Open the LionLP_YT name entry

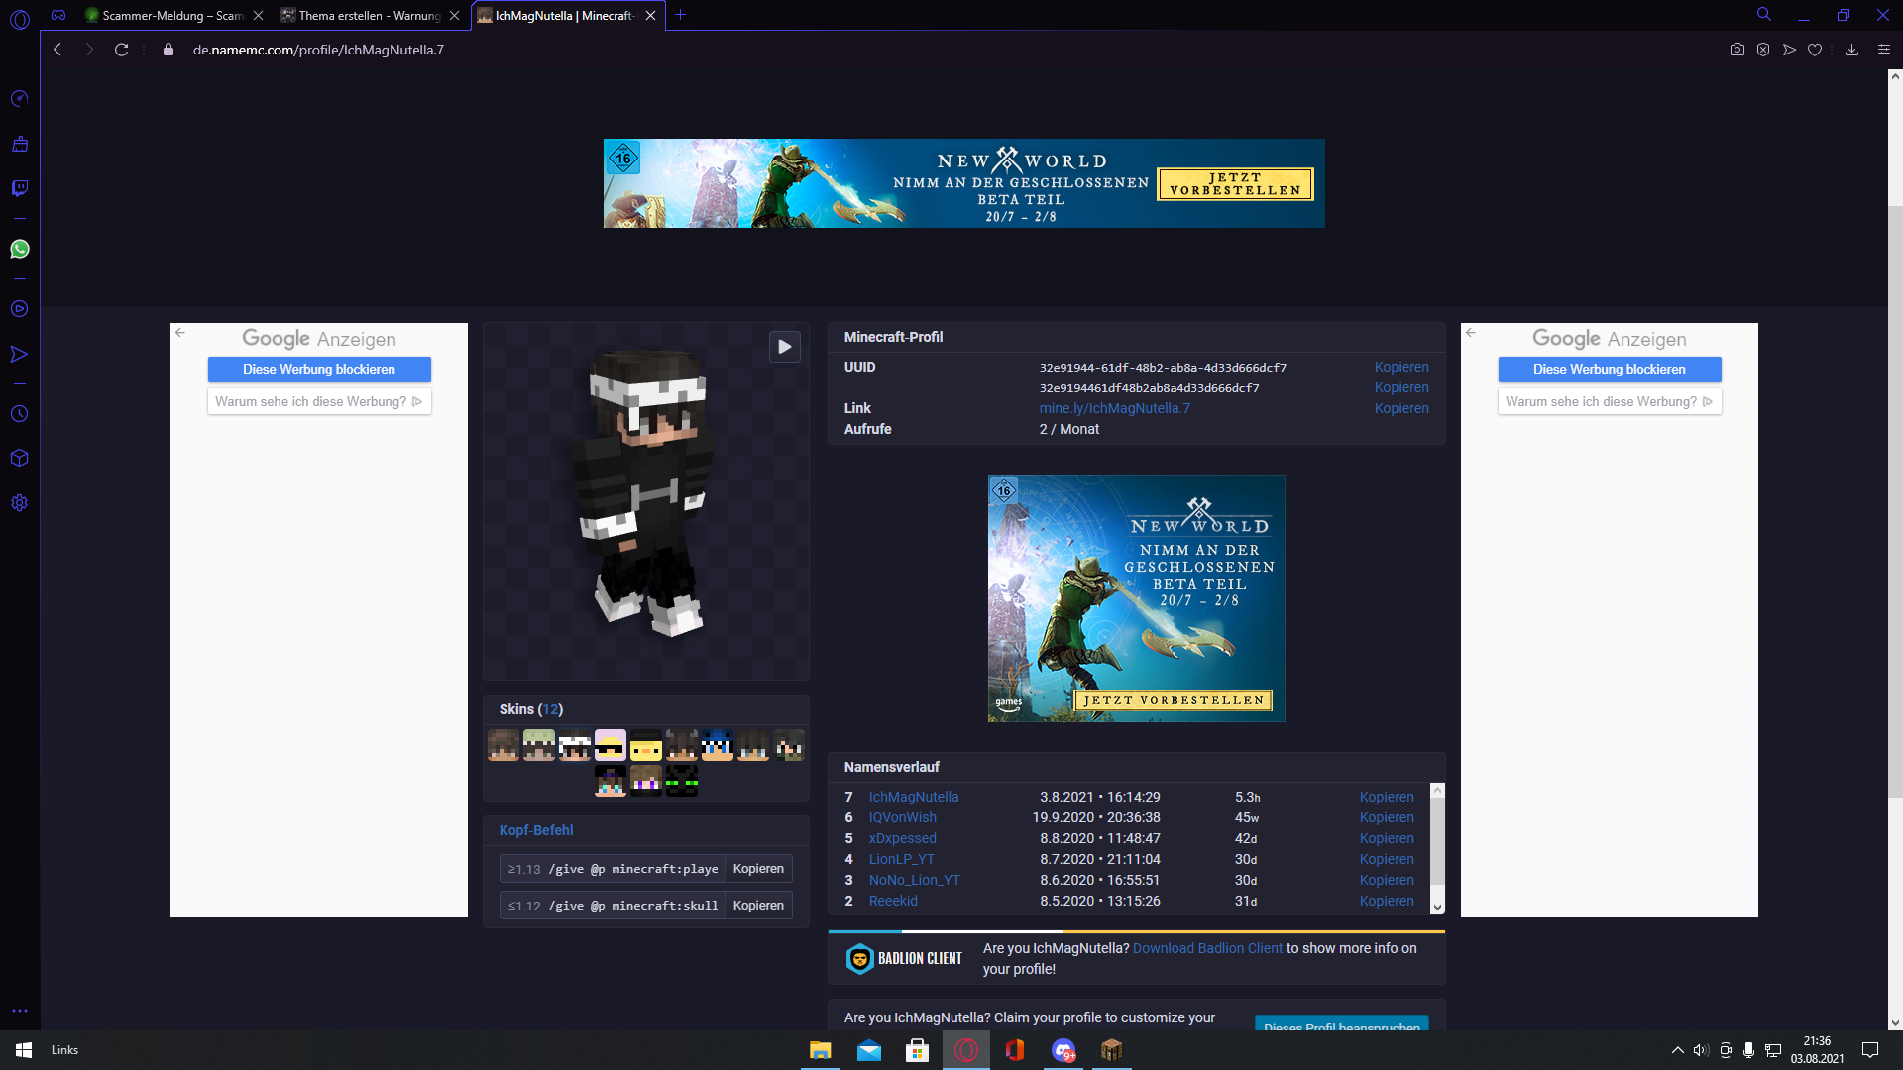point(901,859)
